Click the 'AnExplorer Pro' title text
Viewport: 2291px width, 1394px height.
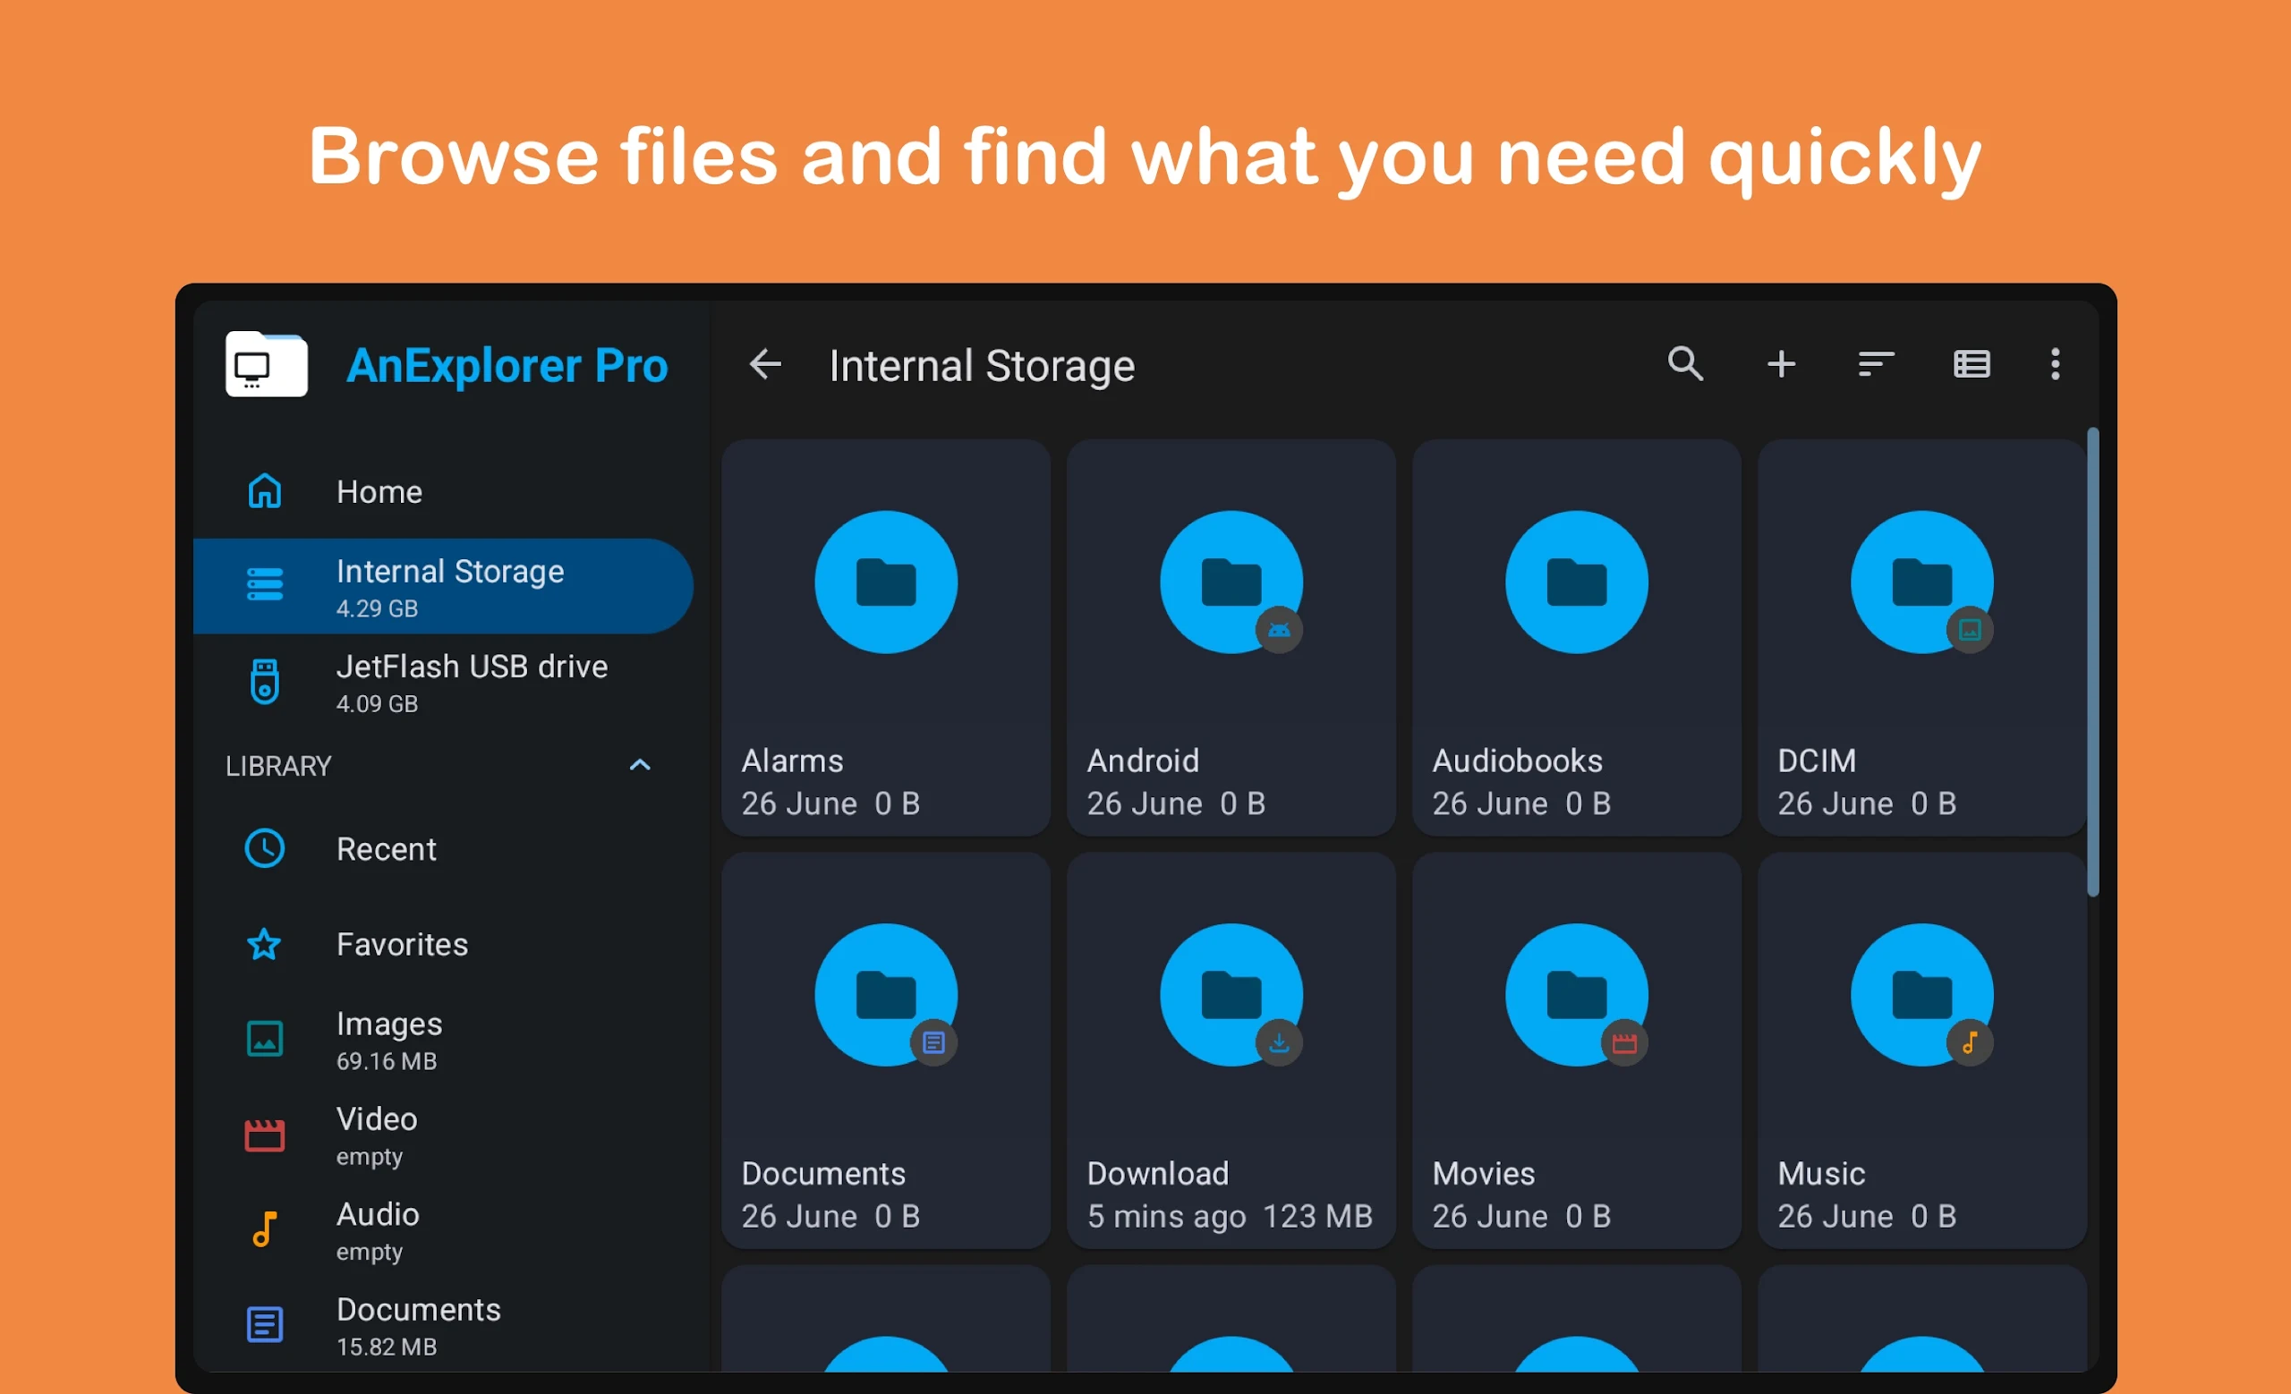pyautogui.click(x=507, y=365)
